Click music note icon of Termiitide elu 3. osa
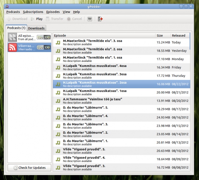Viewport: 199px width, 180px height. coord(58,42)
